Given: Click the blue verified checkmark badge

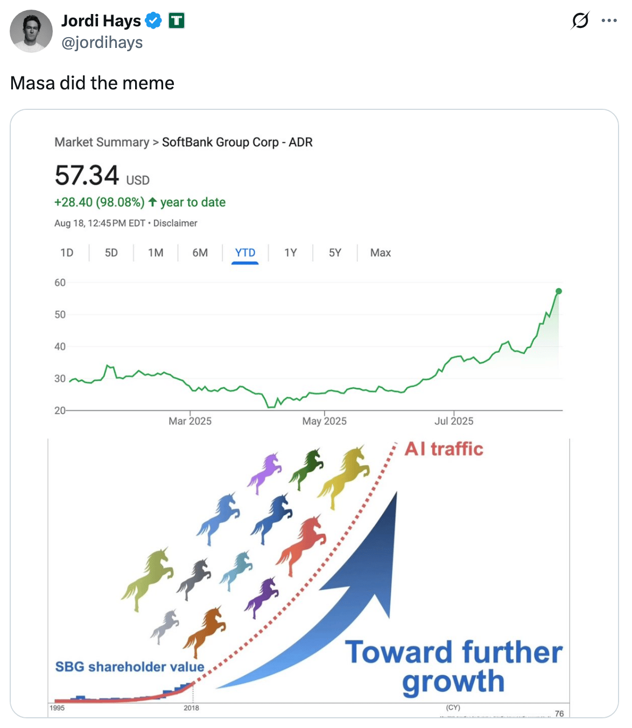Looking at the screenshot, I should (153, 21).
